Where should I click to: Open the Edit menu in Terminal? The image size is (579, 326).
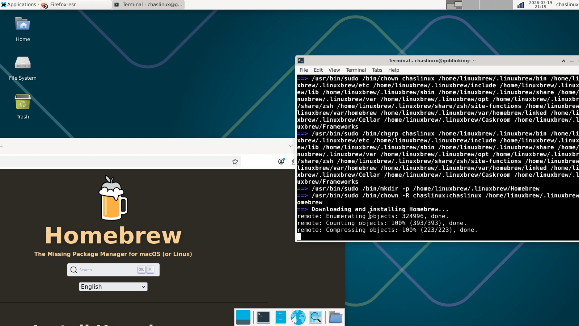tap(318, 70)
